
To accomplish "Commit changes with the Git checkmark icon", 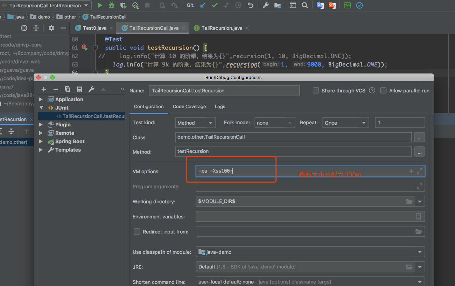I will click(x=215, y=5).
